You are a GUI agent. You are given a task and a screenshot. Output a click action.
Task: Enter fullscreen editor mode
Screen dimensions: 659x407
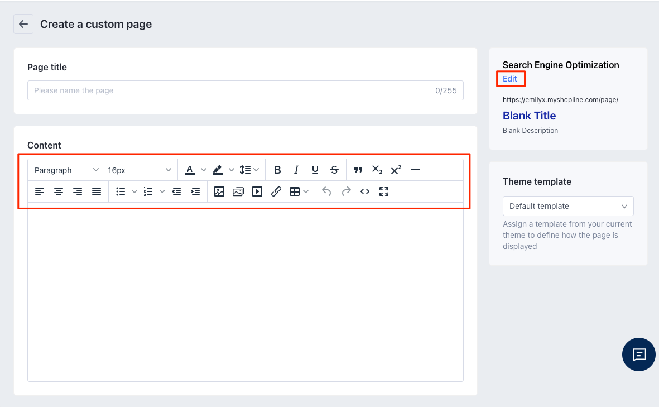pos(384,191)
